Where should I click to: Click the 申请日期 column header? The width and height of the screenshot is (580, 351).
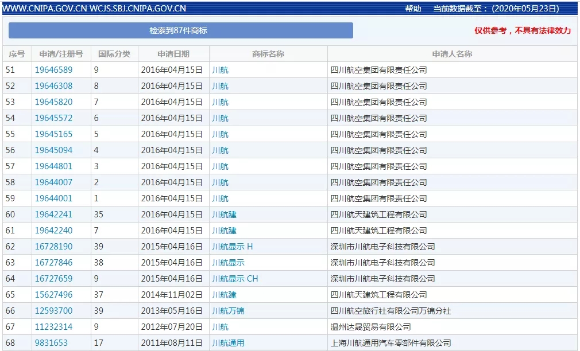pos(173,54)
